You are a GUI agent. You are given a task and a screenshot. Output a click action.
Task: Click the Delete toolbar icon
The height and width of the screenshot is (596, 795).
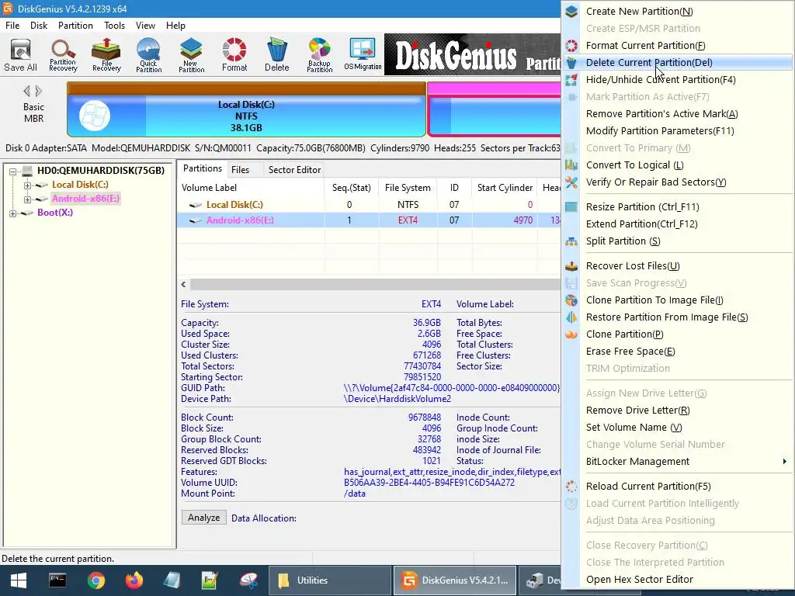point(277,55)
